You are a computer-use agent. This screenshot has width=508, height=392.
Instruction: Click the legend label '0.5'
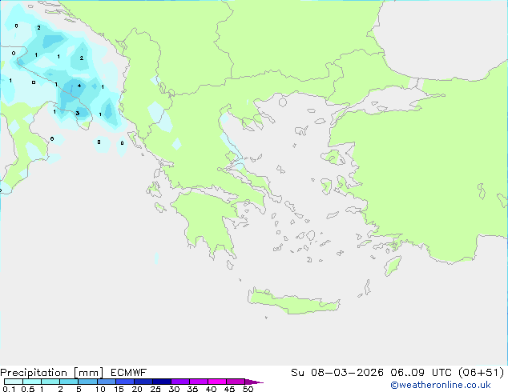coord(28,389)
